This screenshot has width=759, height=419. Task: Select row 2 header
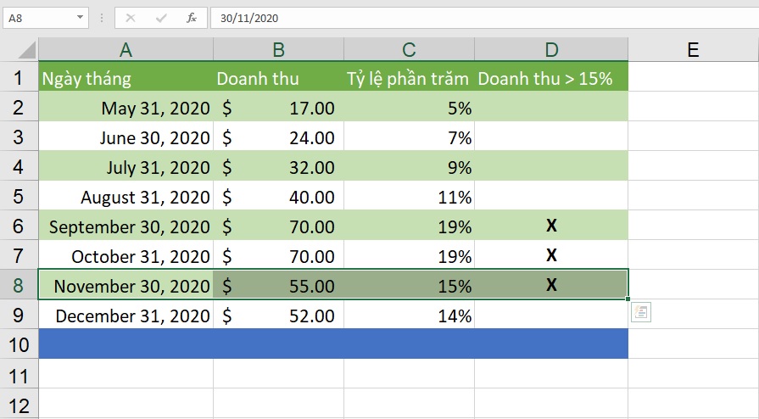coord(19,107)
